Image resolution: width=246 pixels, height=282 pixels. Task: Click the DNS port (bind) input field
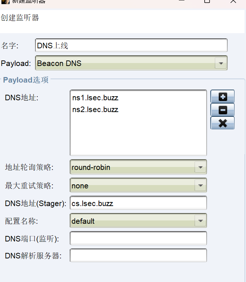138,238
